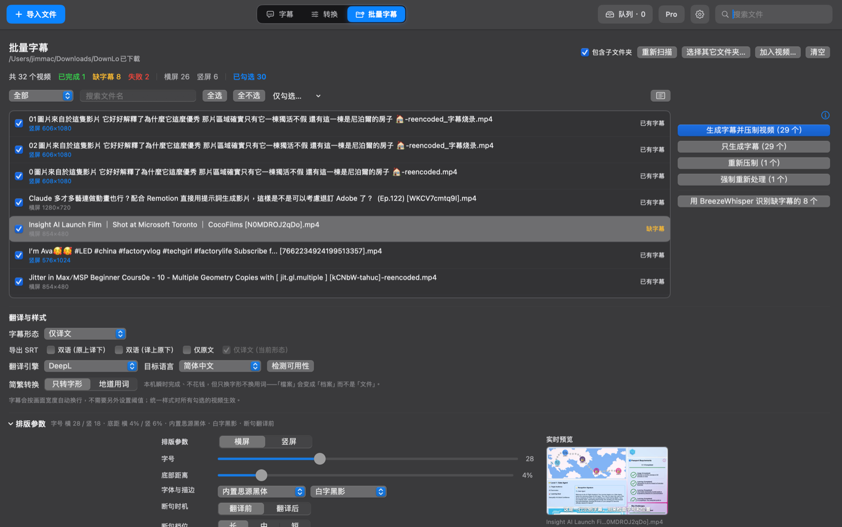This screenshot has width=842, height=527.
Task: Uncheck the Insight AI Launch Film row
Action: coord(19,229)
